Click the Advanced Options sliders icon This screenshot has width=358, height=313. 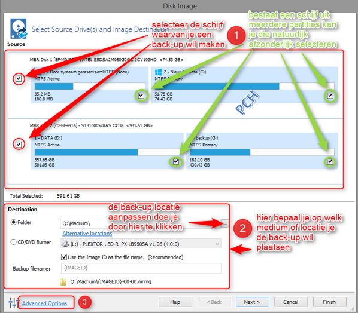[14, 303]
